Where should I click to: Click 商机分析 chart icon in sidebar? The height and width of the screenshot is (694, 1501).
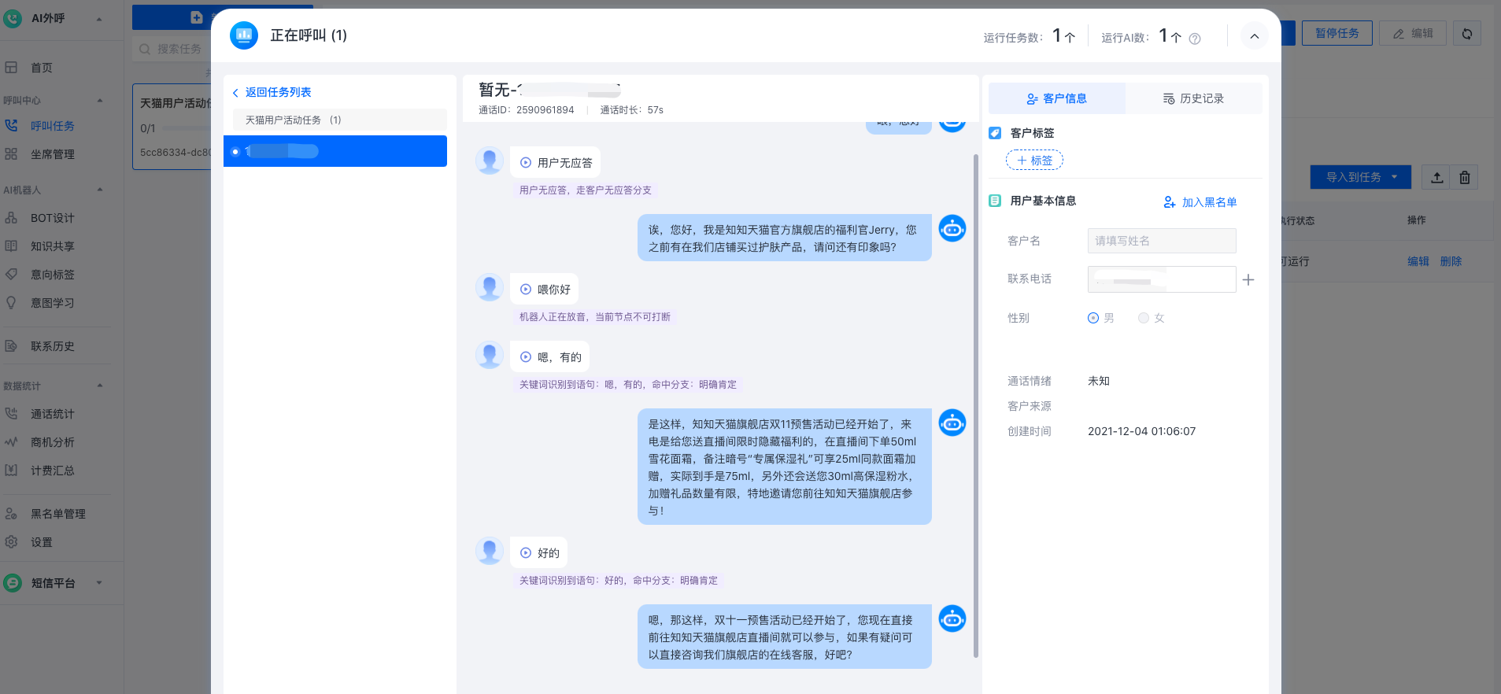coord(11,441)
